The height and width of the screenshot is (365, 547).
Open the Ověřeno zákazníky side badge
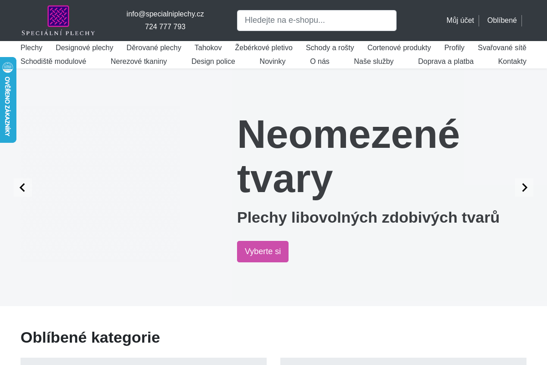point(8,100)
